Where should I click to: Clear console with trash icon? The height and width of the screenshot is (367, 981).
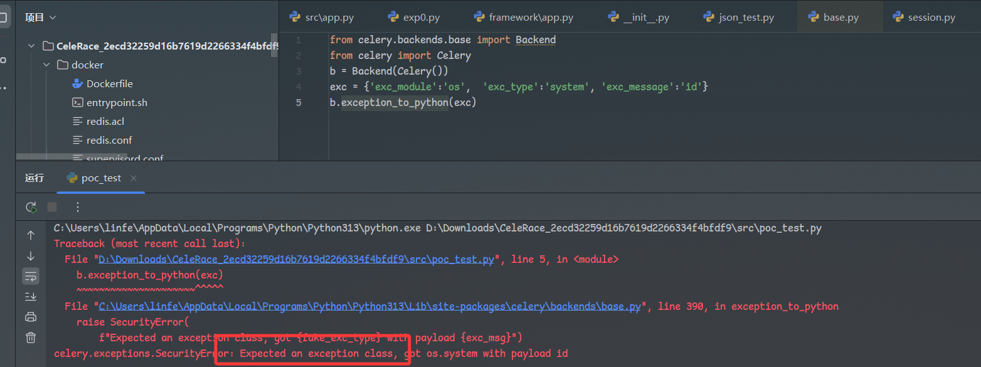point(31,338)
